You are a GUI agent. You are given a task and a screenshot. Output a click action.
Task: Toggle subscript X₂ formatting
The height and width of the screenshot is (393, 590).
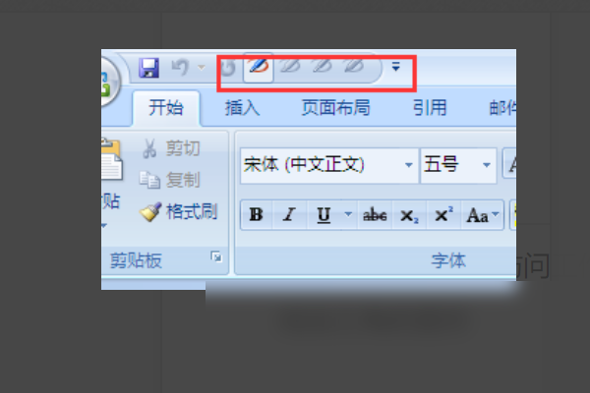[409, 215]
